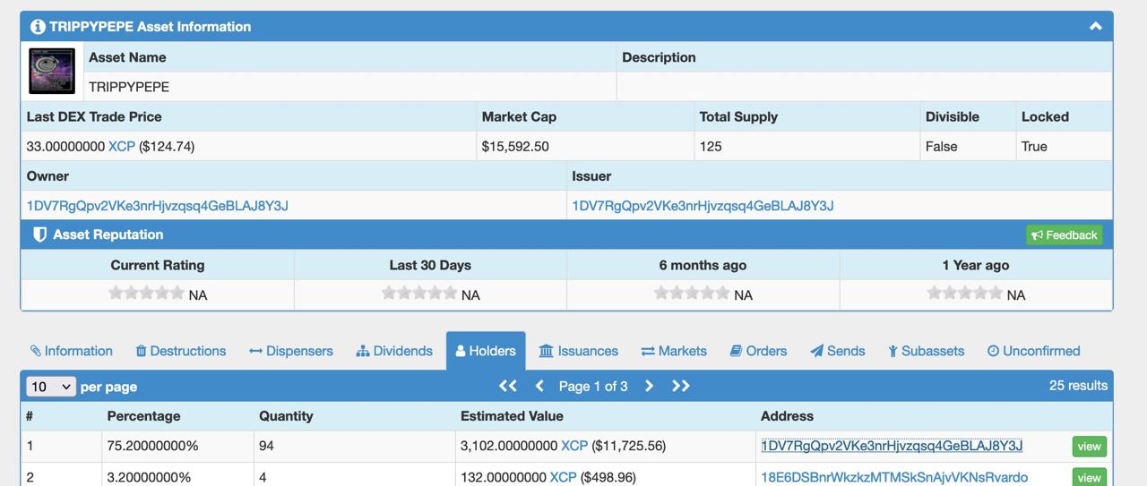Screen dimensions: 1147x486
Task: Click the Divisible value False
Action: [941, 146]
